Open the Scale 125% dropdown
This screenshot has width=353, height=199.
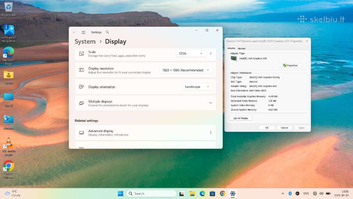[x=191, y=54]
